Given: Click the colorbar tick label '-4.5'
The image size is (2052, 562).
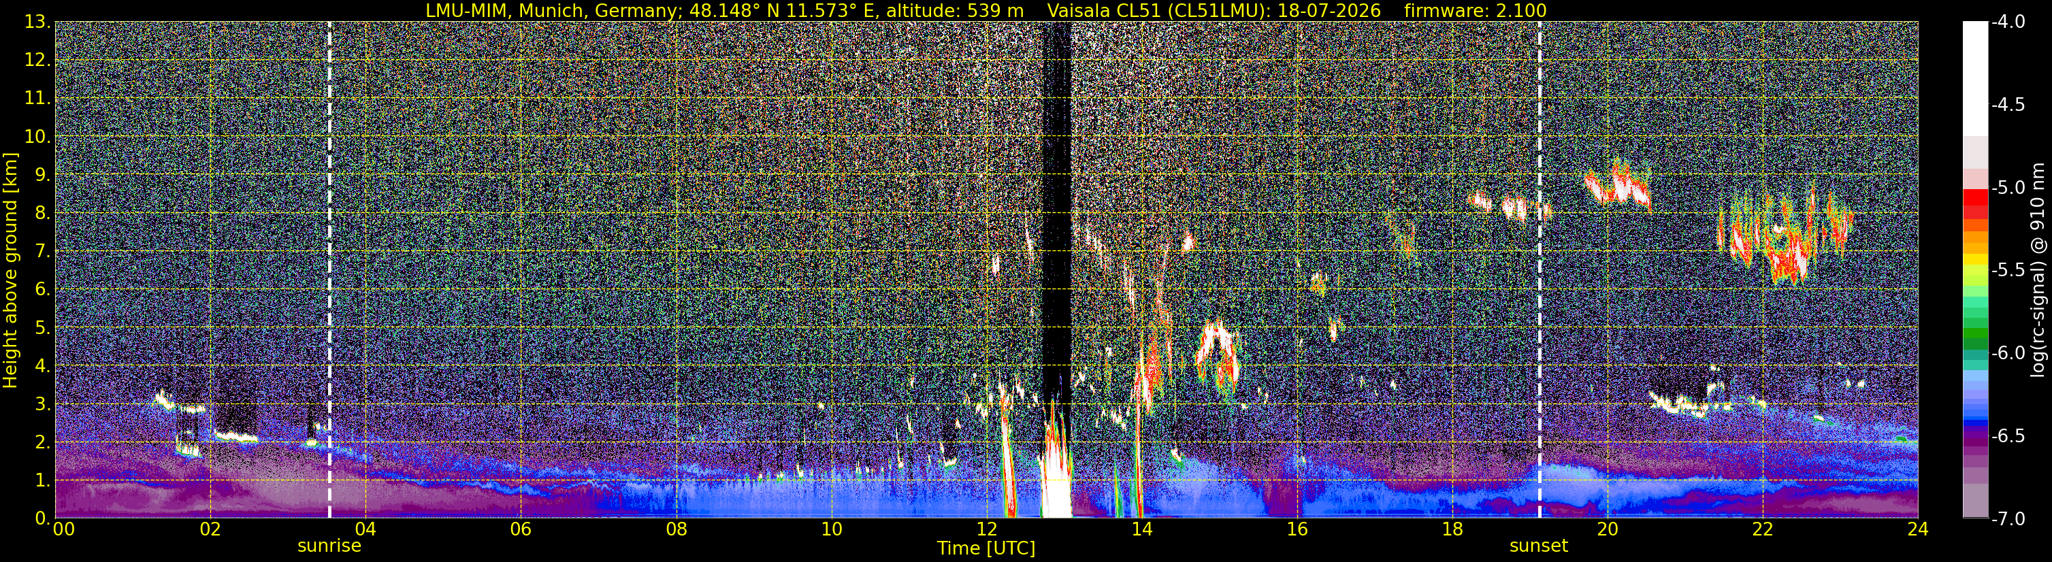Looking at the screenshot, I should point(2008,105).
